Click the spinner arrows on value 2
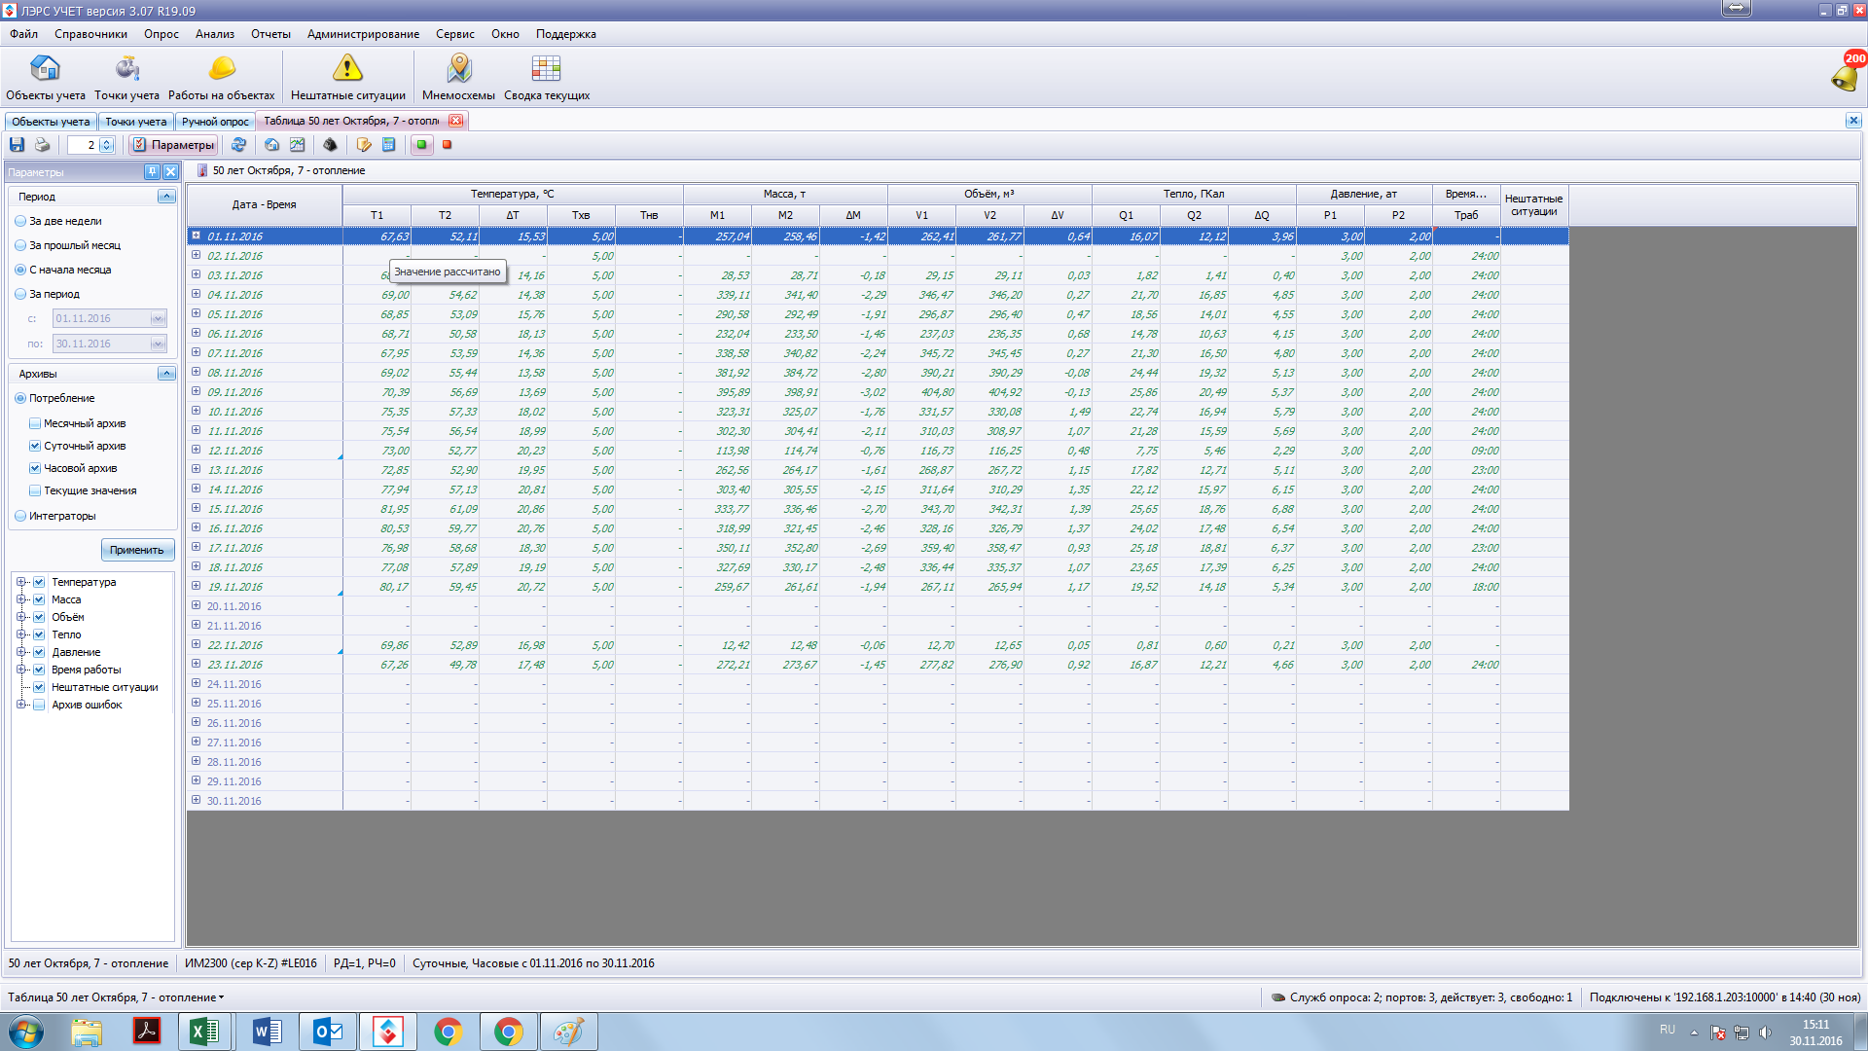Viewport: 1868px width, 1051px height. pos(107,145)
